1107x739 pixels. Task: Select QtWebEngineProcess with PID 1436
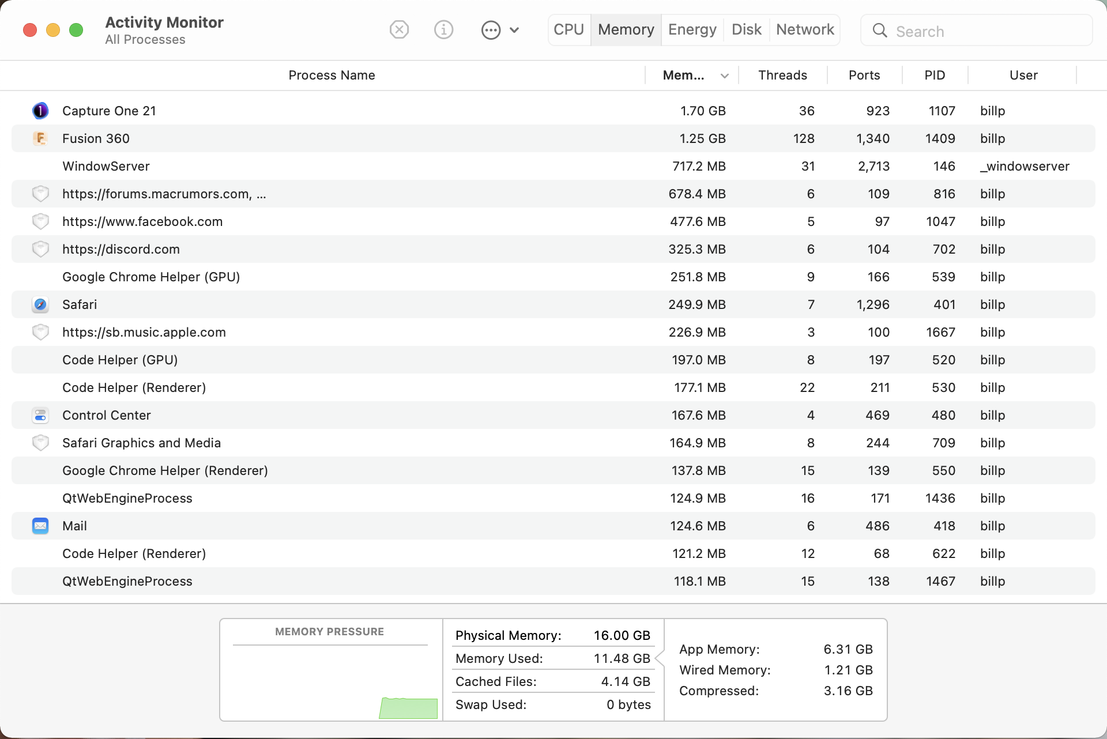click(x=553, y=498)
